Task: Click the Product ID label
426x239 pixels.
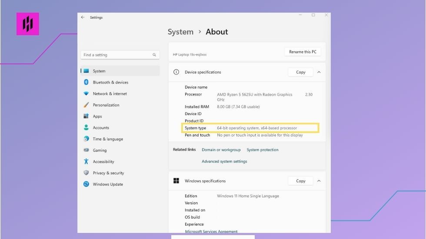Action: 194,121
